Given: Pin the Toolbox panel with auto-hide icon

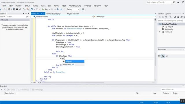Looking at the screenshot, I should (x=26, y=14).
